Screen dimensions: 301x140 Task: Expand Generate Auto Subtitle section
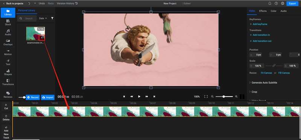263,83
